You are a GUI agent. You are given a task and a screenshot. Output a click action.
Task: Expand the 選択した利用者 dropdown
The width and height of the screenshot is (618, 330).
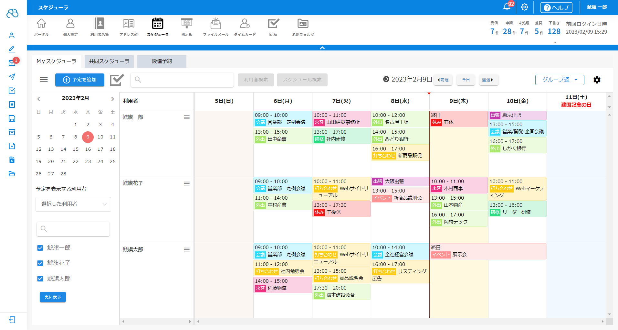click(73, 204)
